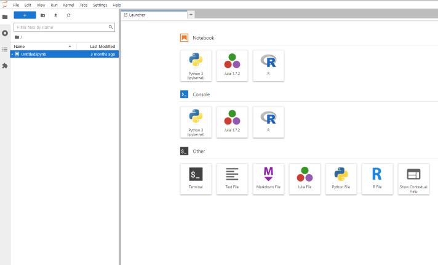Open the Run menu

tap(54, 5)
